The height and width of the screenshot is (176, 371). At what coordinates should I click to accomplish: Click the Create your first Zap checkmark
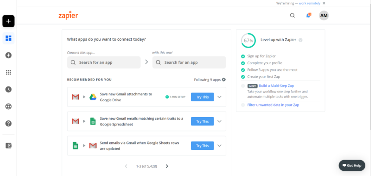(243, 77)
